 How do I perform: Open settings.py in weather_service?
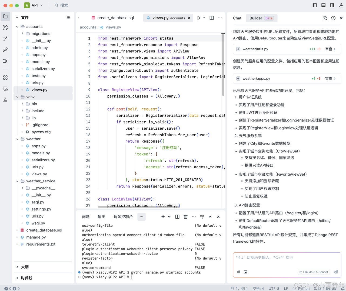[x=41, y=209]
